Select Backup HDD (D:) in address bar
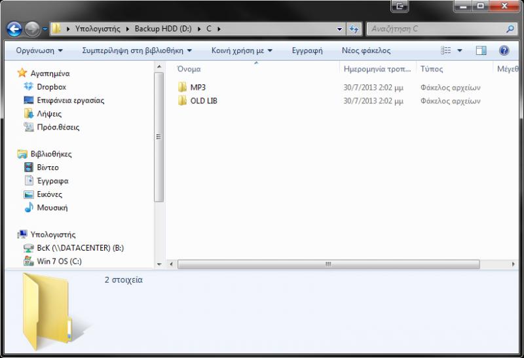The image size is (524, 358). point(163,29)
